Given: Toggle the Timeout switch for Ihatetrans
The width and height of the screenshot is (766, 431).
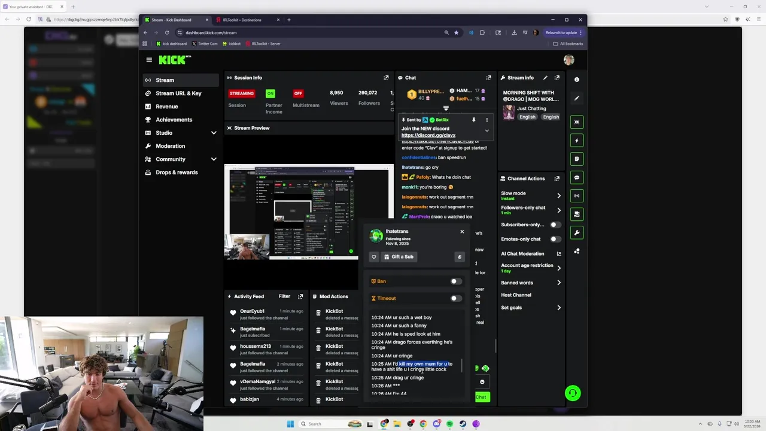Looking at the screenshot, I should tap(456, 298).
